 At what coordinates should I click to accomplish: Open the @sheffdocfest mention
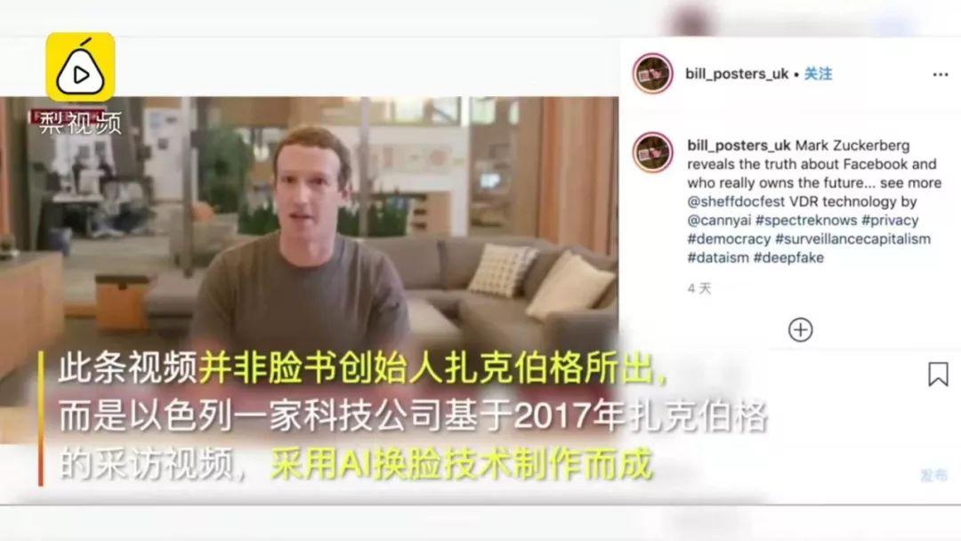pyautogui.click(x=736, y=202)
